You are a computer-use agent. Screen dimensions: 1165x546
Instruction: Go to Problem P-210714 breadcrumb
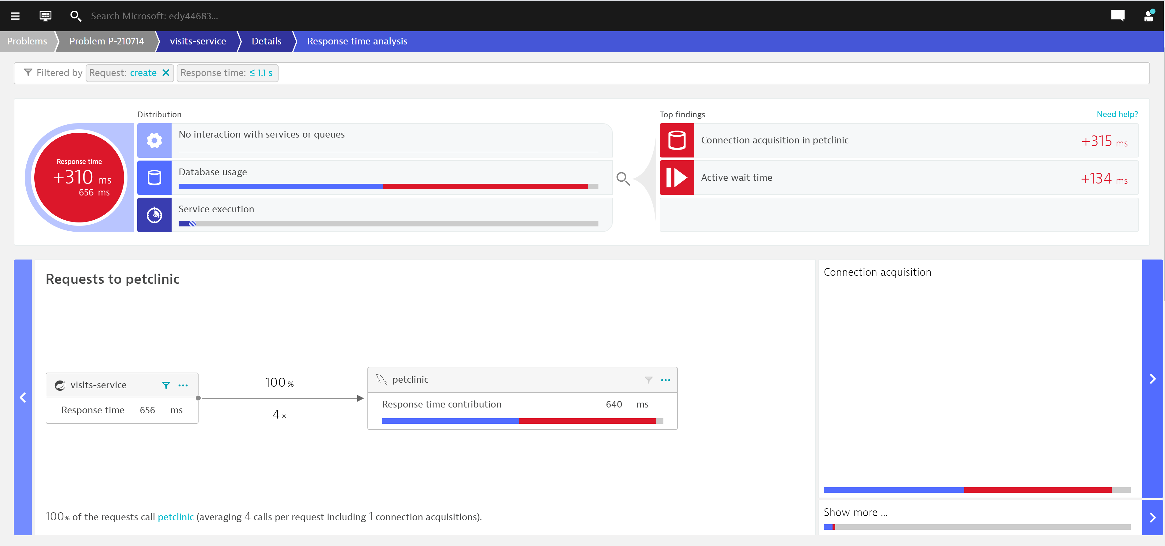[x=106, y=41]
